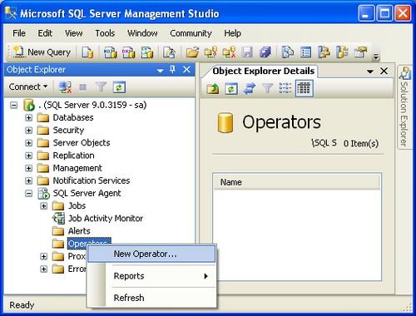
Task: Expand the Notification Services folder
Action: click(28, 180)
